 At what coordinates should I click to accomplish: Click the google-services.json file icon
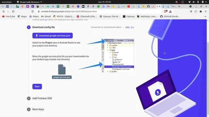pyautogui.click(x=62, y=70)
